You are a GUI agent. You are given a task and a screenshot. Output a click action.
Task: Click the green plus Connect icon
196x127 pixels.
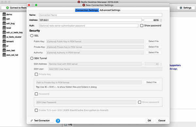(x=8, y=8)
